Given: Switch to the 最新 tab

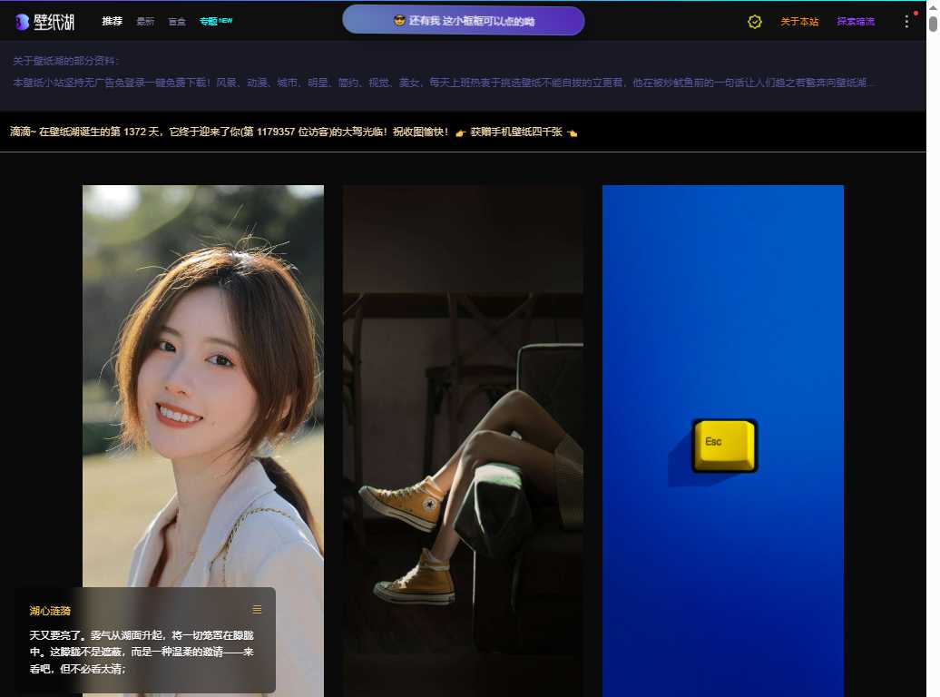Looking at the screenshot, I should point(145,21).
